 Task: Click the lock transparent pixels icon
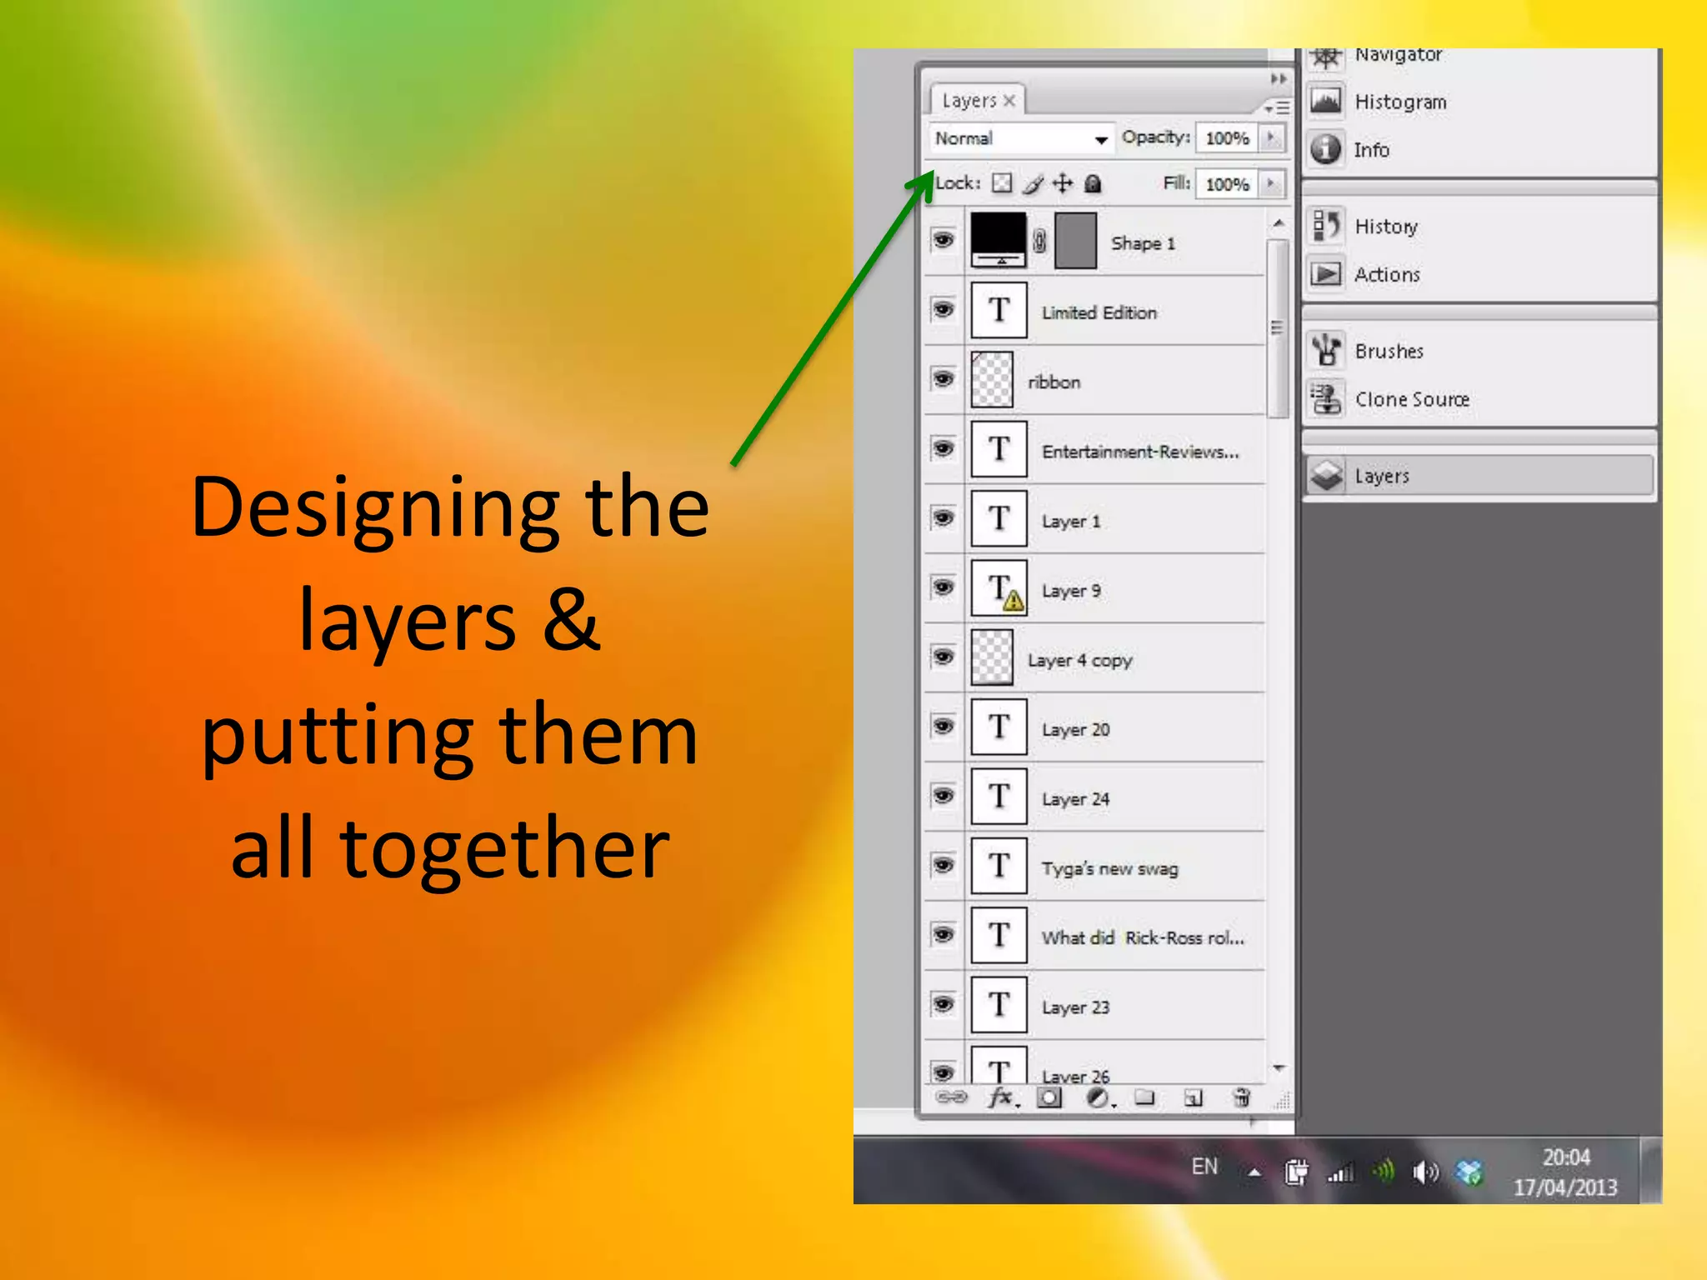pyautogui.click(x=1003, y=182)
